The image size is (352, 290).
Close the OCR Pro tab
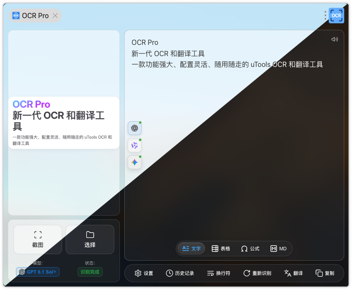[55, 16]
